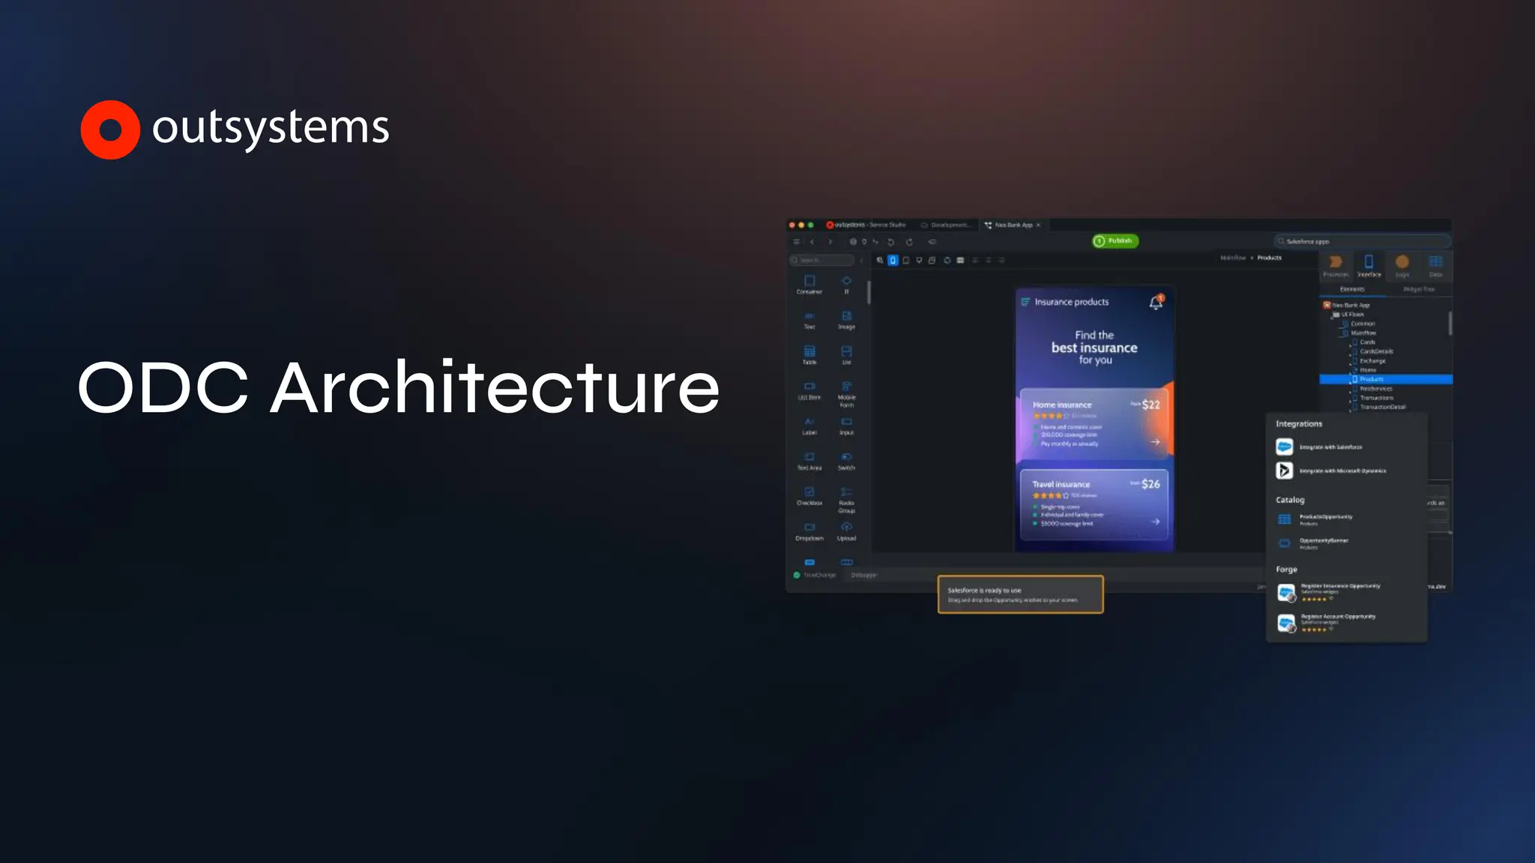This screenshot has height=863, width=1535.
Task: Select the Table widget icon
Action: 809,352
